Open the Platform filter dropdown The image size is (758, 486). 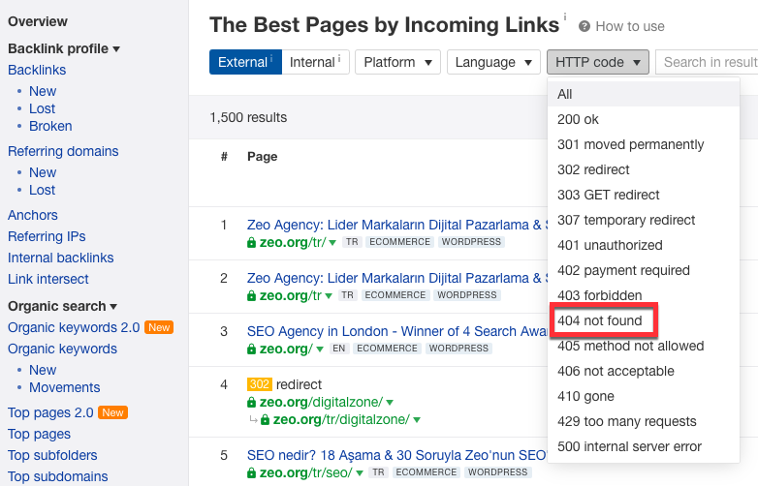pyautogui.click(x=397, y=62)
